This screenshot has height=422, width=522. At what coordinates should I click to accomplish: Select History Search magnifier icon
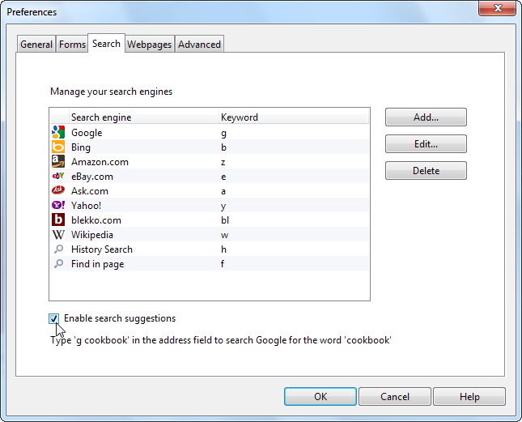(58, 249)
